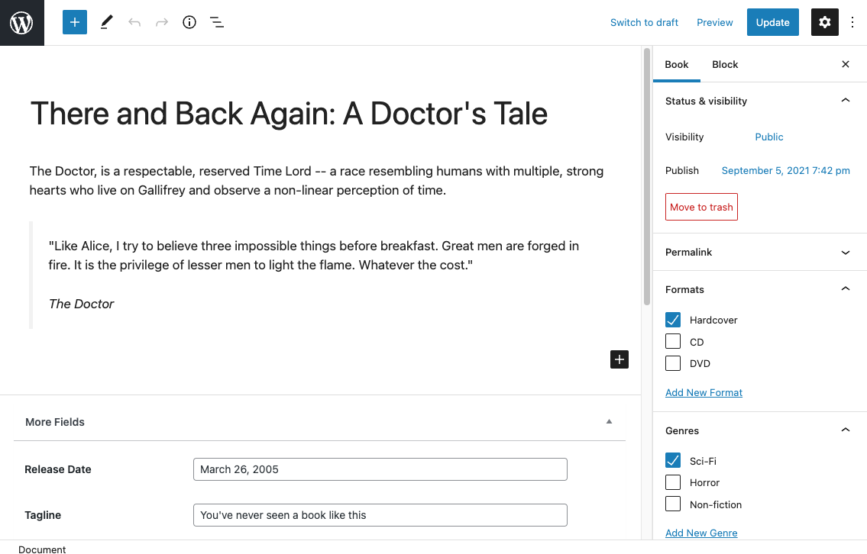Click the Move to trash button
This screenshot has width=867, height=554.
point(700,206)
